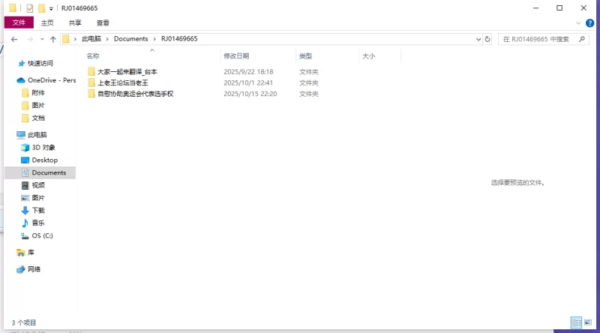Open the 下载 folder in sidebar

[x=38, y=210]
